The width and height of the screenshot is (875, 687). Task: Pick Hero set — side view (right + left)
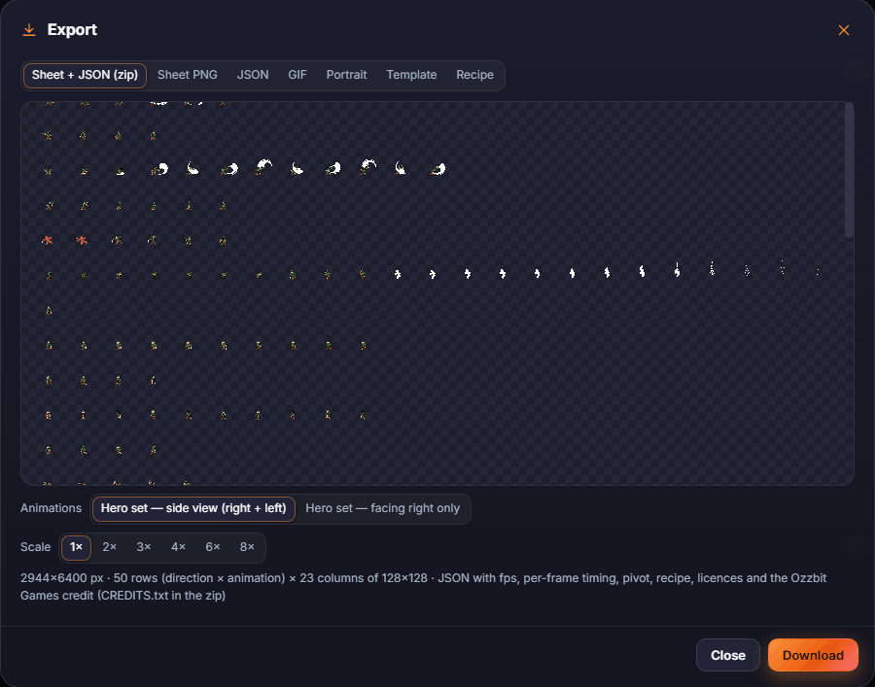pyautogui.click(x=193, y=508)
